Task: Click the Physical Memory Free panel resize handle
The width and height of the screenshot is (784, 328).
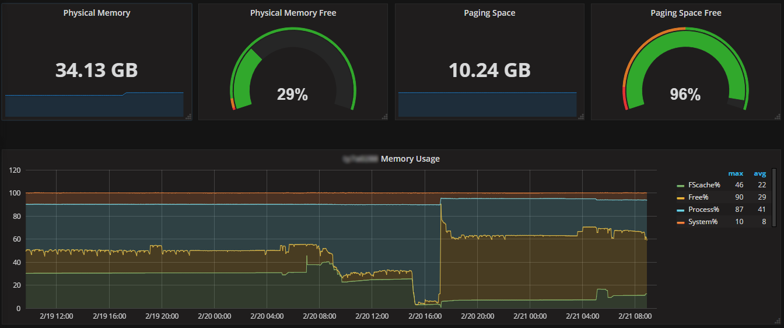Action: pos(384,117)
